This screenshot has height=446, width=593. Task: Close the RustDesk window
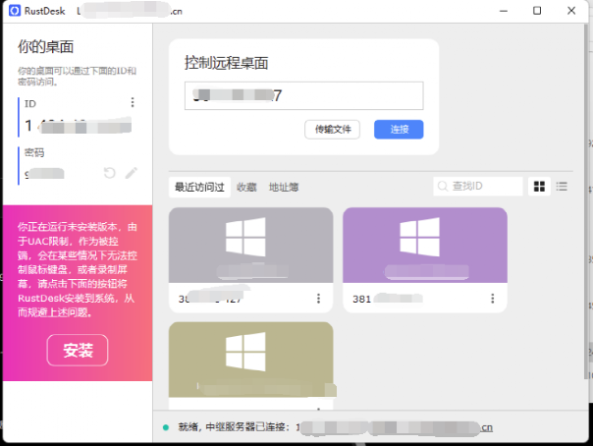[x=571, y=11]
